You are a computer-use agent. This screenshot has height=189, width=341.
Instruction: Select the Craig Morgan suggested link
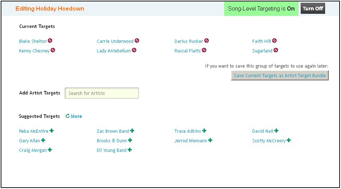33,150
